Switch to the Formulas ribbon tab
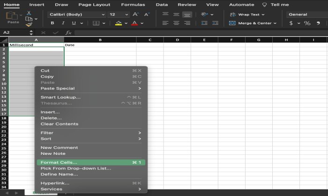328x196 pixels. click(133, 5)
